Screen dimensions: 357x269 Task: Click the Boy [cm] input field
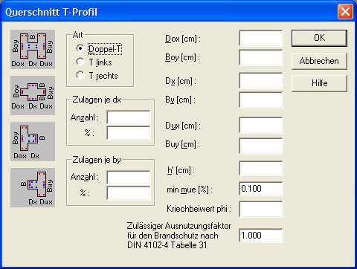point(261,57)
